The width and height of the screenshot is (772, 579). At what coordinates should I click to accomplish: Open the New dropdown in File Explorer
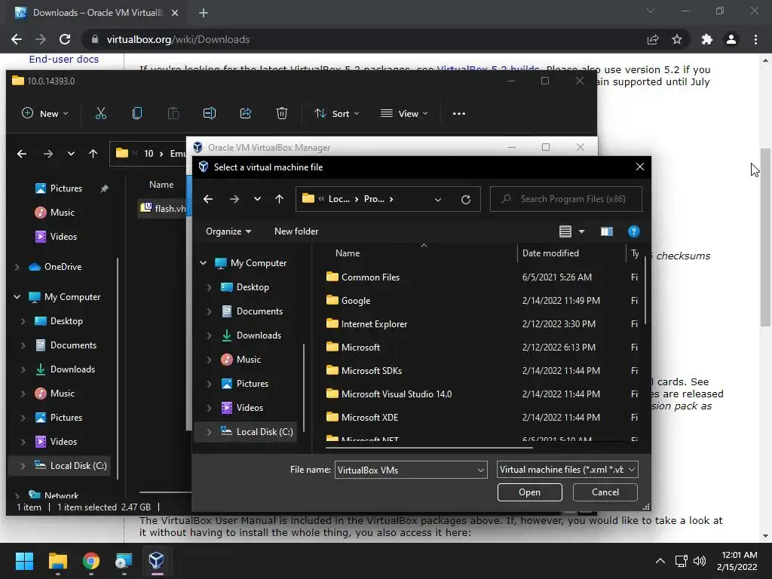(44, 114)
